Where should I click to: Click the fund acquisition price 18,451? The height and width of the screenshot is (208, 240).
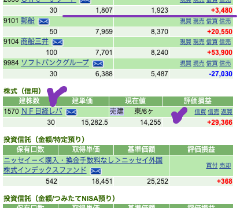click(102, 181)
